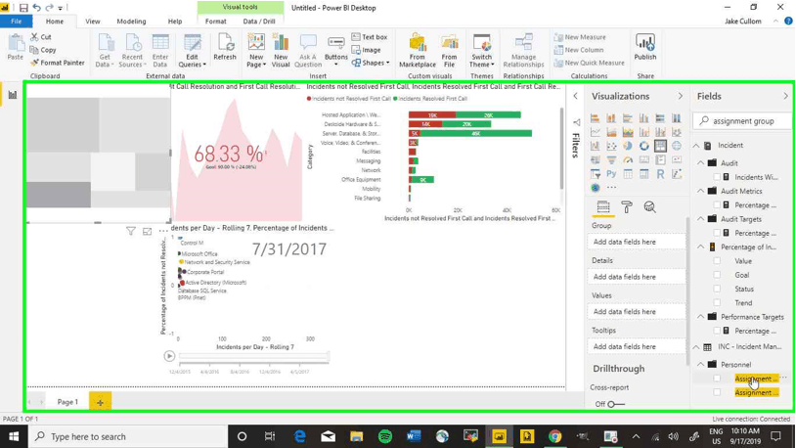Select the treemap visualization icon
The width and height of the screenshot is (796, 448).
(660, 146)
